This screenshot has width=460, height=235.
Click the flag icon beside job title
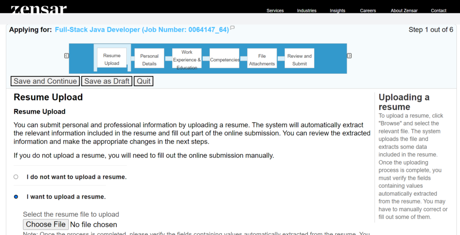[x=232, y=28]
